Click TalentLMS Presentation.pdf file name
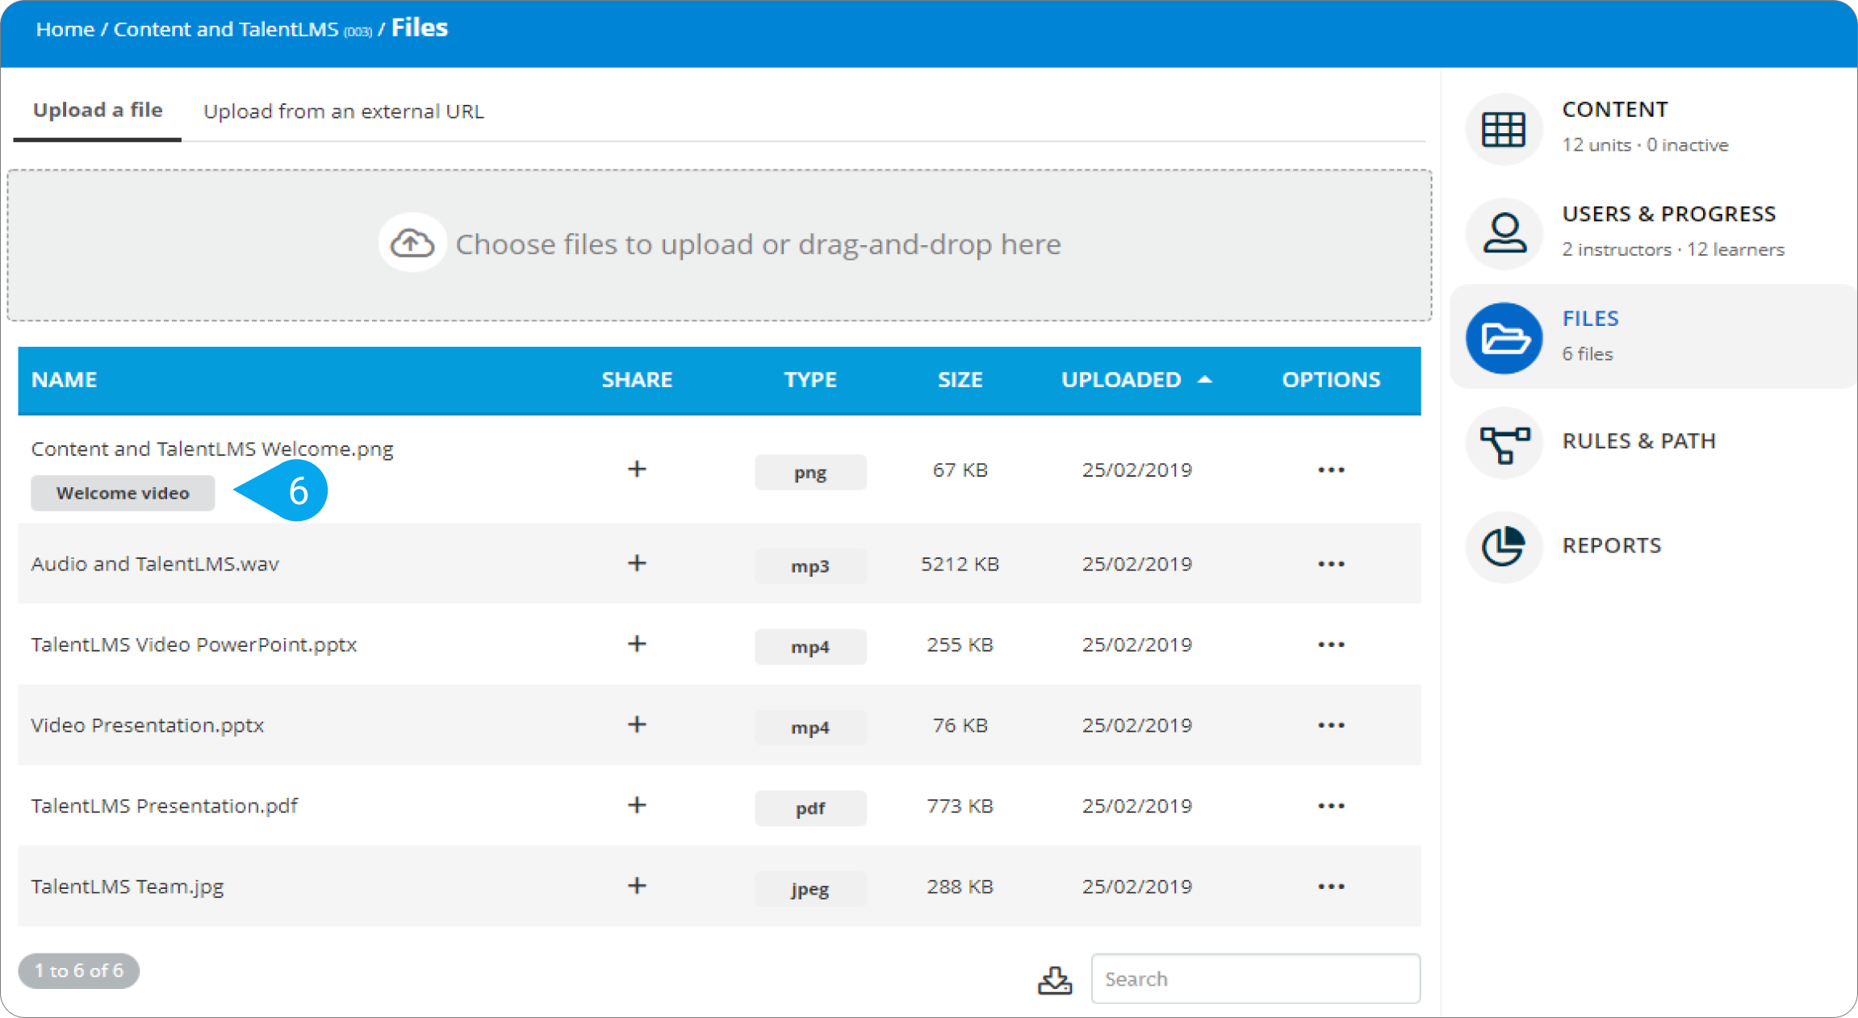 (164, 805)
